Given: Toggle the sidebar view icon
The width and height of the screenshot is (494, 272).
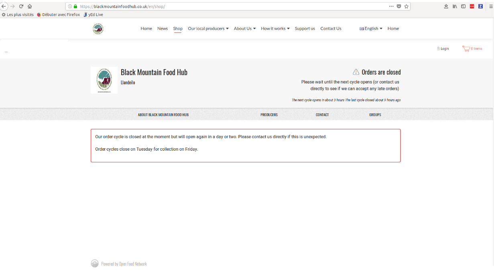Looking at the screenshot, I should click(463, 6).
